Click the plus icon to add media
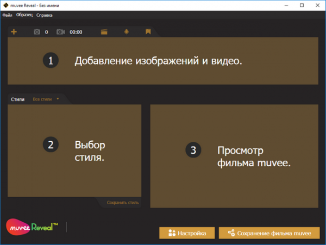Image resolution: width=326 pixels, height=245 pixels. (14, 32)
